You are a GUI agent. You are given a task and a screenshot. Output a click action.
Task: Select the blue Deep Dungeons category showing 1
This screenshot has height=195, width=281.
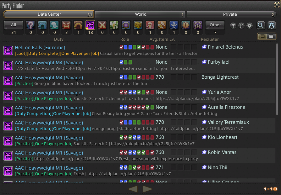[x=174, y=25]
